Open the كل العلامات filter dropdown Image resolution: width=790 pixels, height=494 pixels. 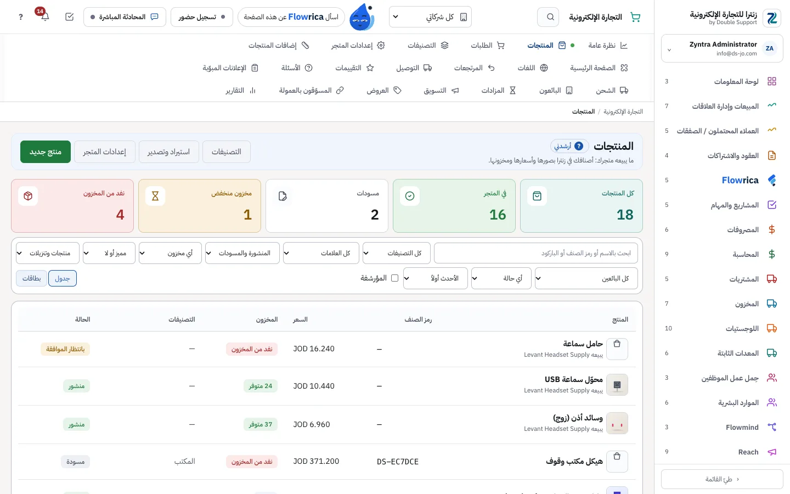coord(321,253)
